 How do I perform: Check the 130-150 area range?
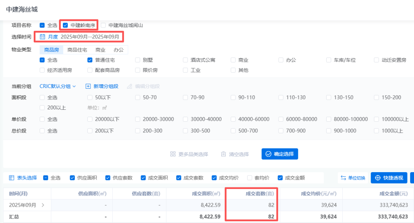[x=329, y=98]
